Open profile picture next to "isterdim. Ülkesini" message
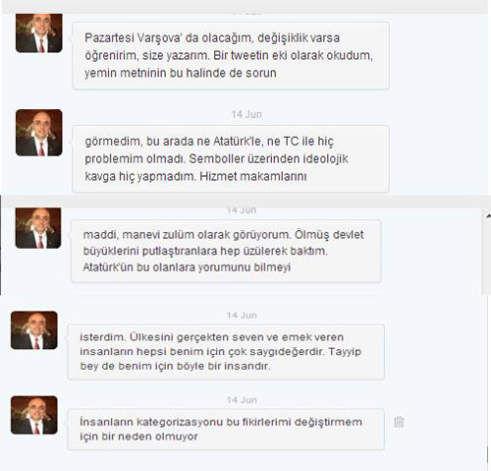 (34, 330)
